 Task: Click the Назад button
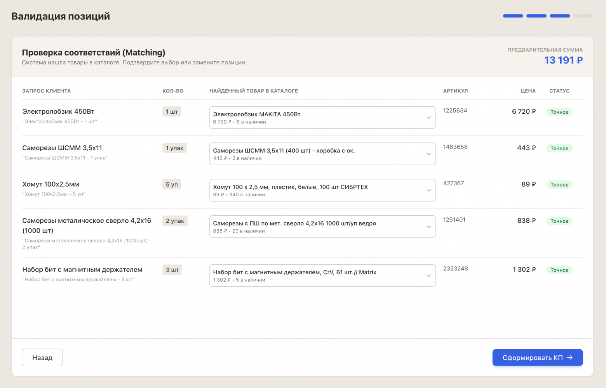[42, 357]
